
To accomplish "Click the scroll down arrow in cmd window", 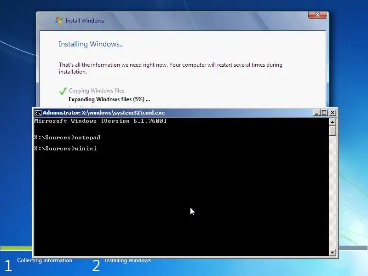I will [332, 252].
